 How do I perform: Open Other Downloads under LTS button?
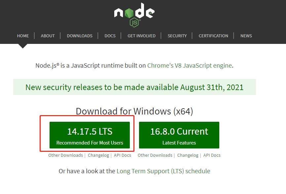[x=66, y=155]
